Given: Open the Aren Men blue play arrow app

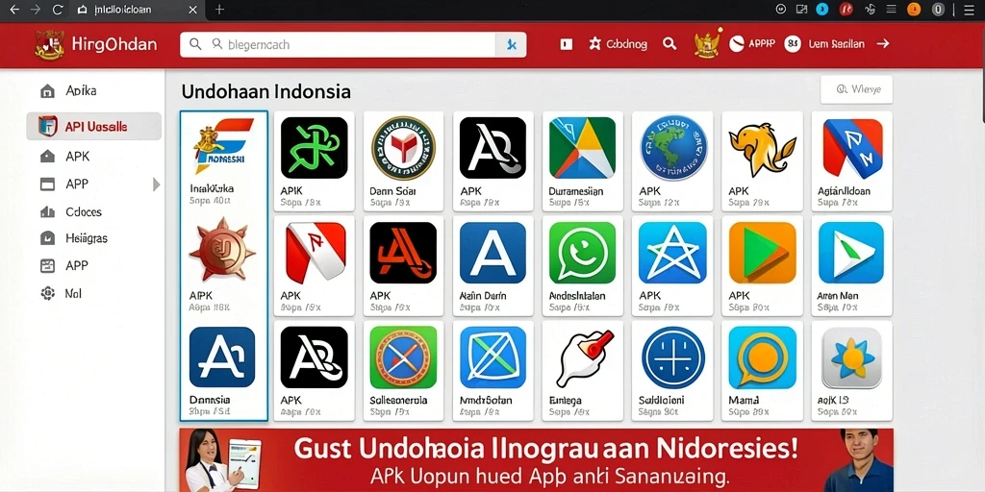Looking at the screenshot, I should (852, 266).
